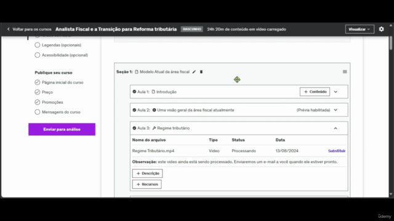Screen dimensions: 394x221
Task: Delete Seção 1 with the trash icon
Action: pos(201,72)
